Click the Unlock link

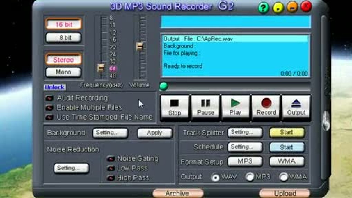click(x=55, y=87)
